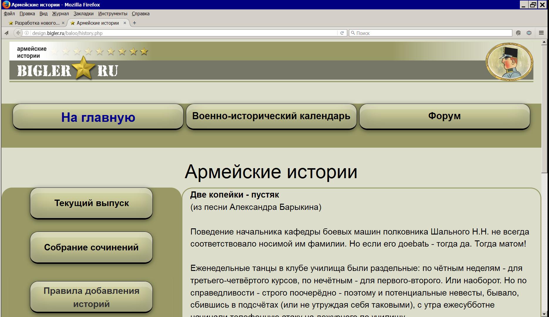Click the scrollbar down arrow

tap(544, 314)
